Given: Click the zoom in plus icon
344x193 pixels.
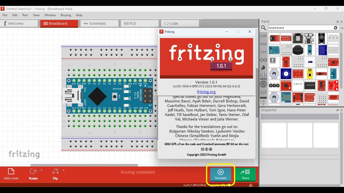Looking at the screenshot, I should [x=251, y=185].
